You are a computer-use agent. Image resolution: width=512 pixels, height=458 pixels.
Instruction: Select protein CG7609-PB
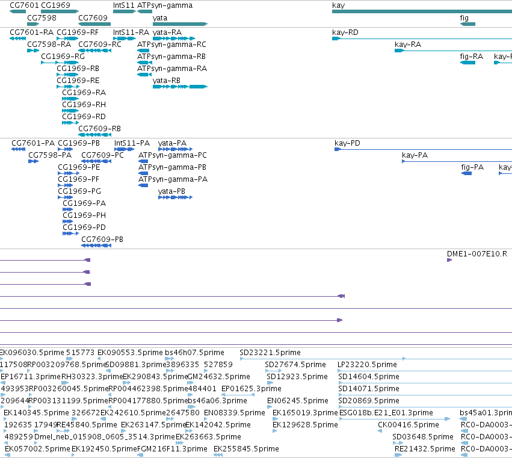tap(102, 240)
